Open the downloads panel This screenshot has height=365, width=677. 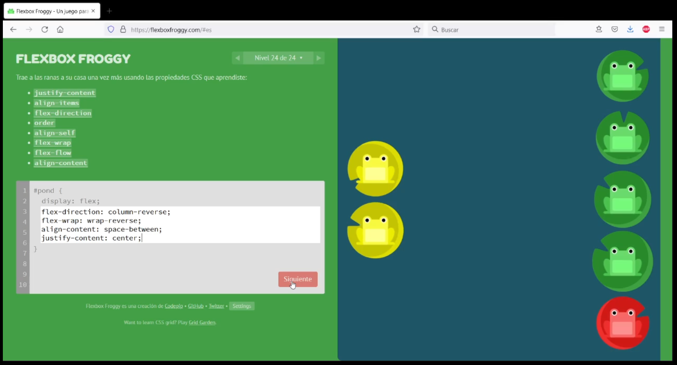(630, 29)
